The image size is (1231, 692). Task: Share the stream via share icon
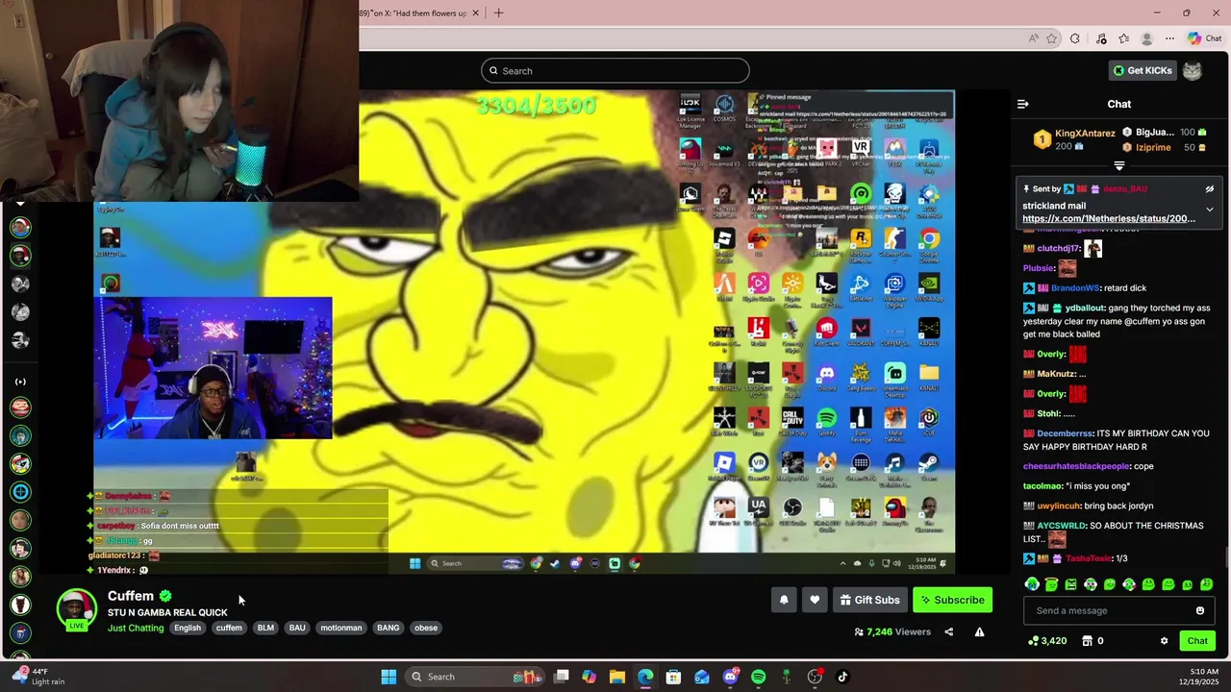point(948,631)
